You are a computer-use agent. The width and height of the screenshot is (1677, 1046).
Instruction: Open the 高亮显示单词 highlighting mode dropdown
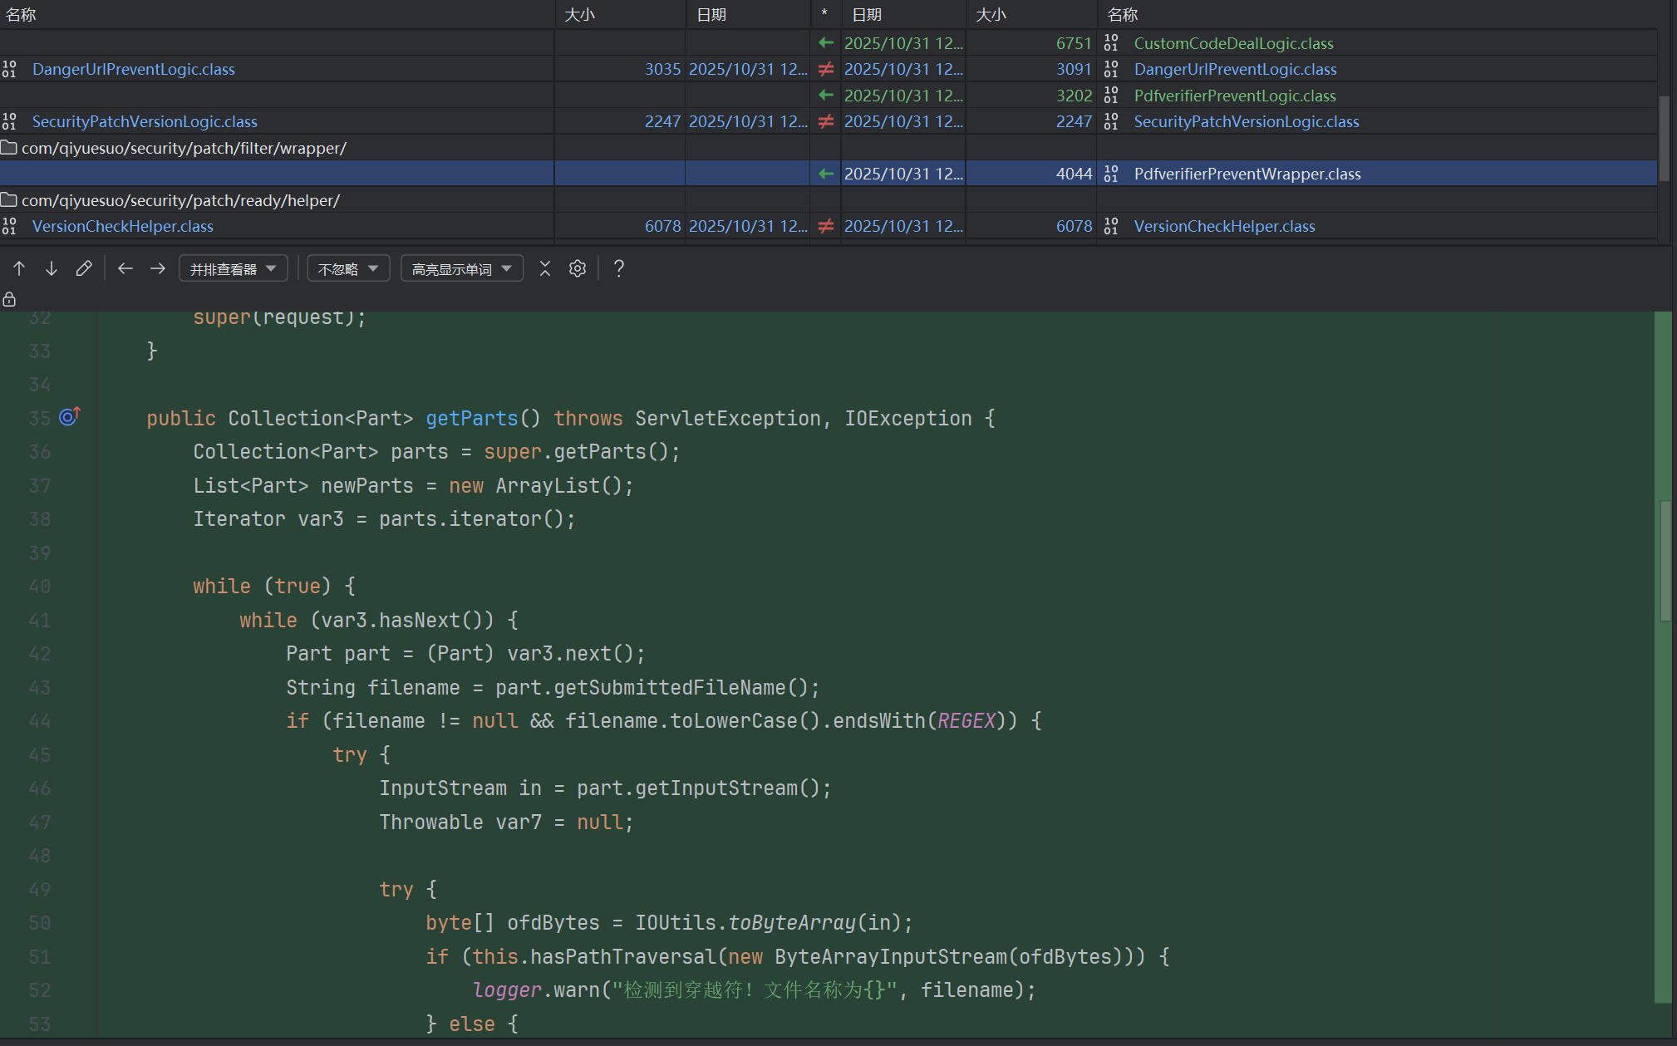(x=461, y=269)
